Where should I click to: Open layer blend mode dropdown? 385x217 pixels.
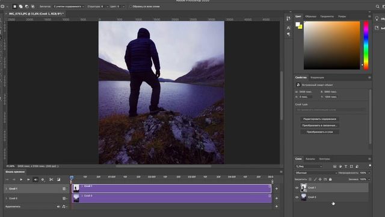tap(316, 173)
